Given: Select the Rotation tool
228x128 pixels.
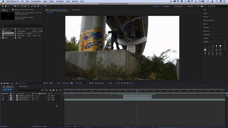Looking at the screenshot, I should (12, 6).
